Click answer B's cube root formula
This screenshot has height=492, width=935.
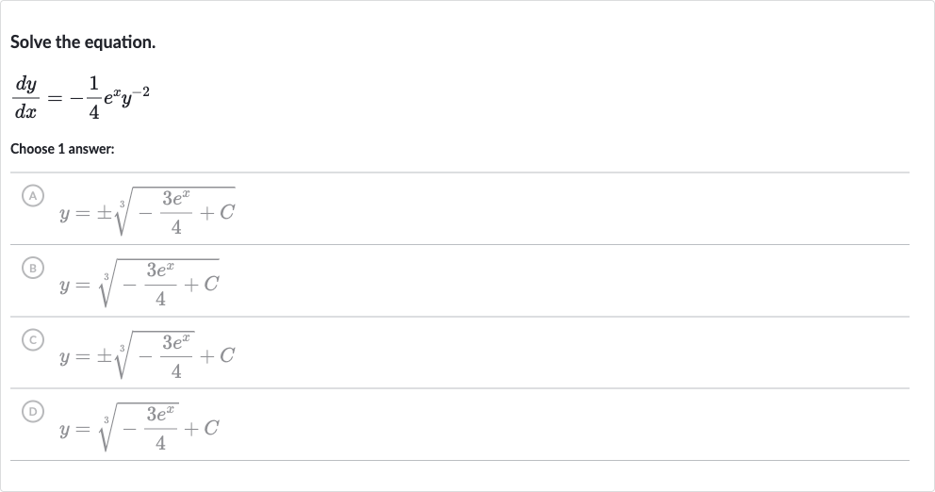point(139,284)
